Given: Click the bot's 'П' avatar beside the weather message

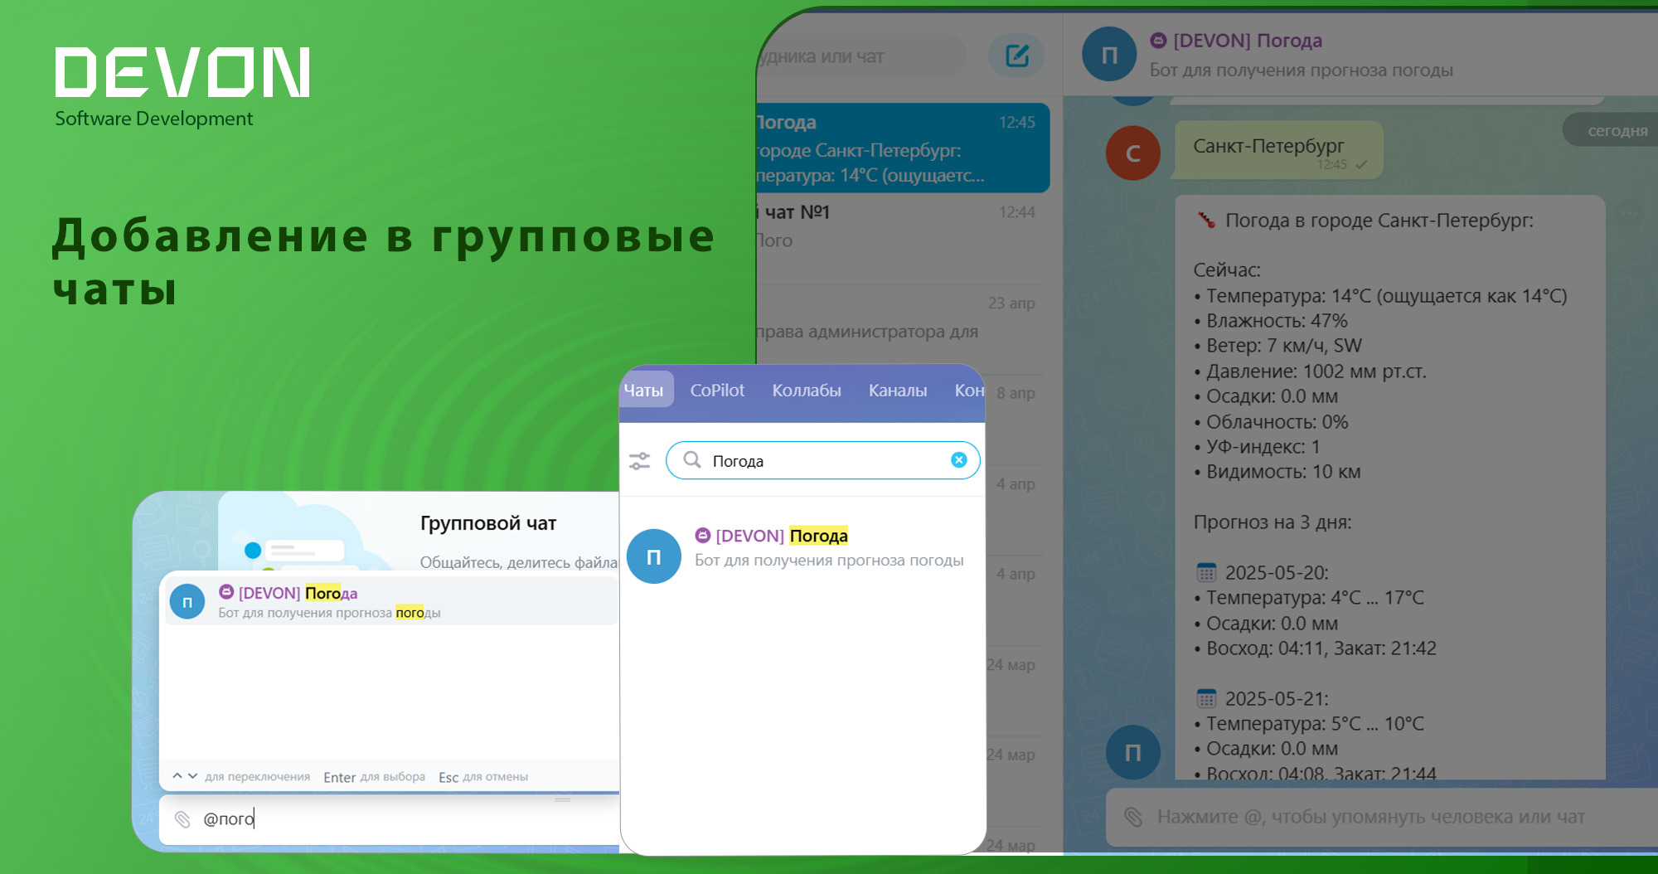Looking at the screenshot, I should point(1132,752).
